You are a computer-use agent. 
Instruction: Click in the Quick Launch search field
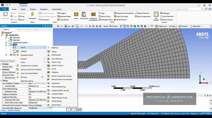(189, 9)
